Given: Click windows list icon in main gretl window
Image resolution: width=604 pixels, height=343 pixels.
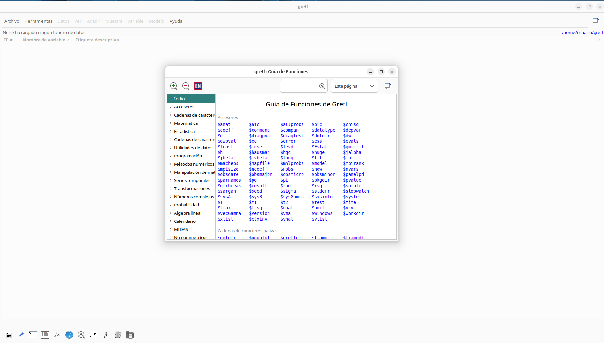Looking at the screenshot, I should coord(596,21).
